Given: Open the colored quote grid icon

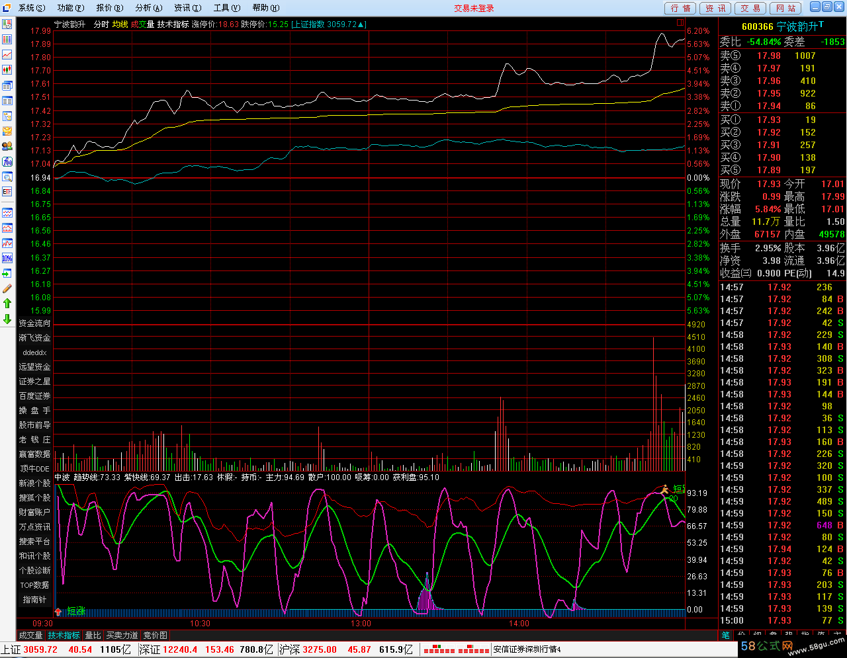Looking at the screenshot, I should point(7,39).
